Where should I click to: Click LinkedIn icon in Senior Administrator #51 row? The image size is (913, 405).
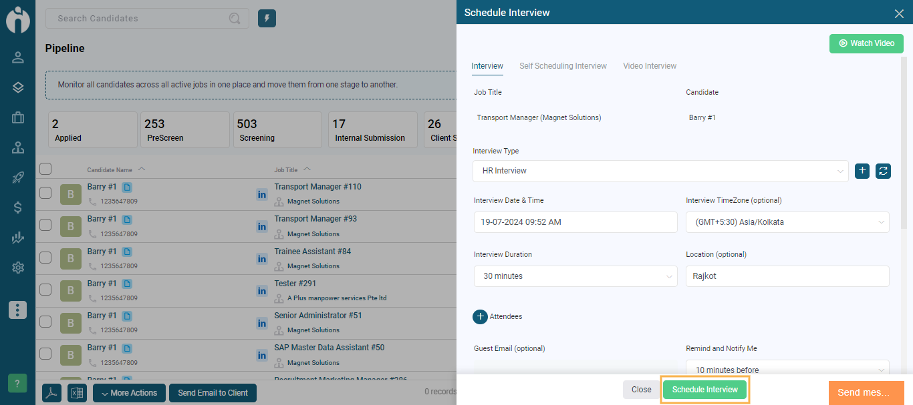click(262, 323)
